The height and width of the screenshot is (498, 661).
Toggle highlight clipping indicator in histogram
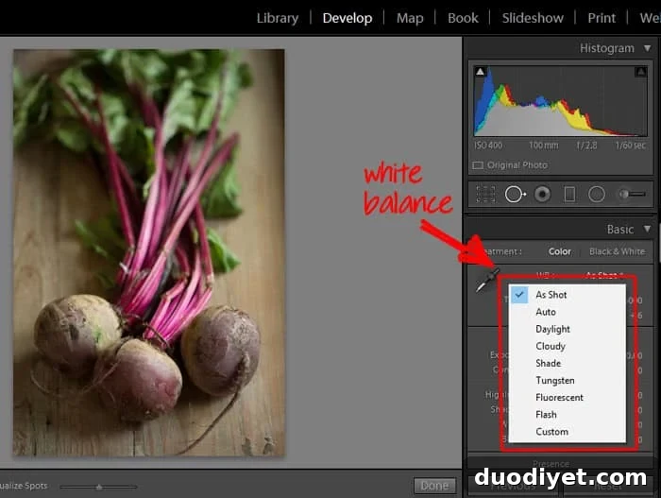pos(641,71)
